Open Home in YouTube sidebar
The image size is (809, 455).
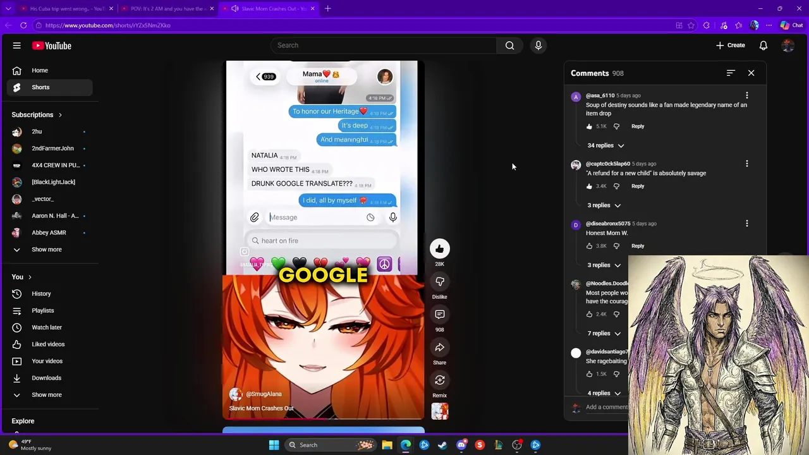tap(50, 71)
